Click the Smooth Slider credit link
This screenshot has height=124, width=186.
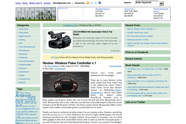[115, 51]
